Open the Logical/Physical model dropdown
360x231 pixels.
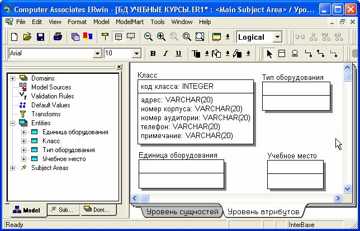pos(277,37)
